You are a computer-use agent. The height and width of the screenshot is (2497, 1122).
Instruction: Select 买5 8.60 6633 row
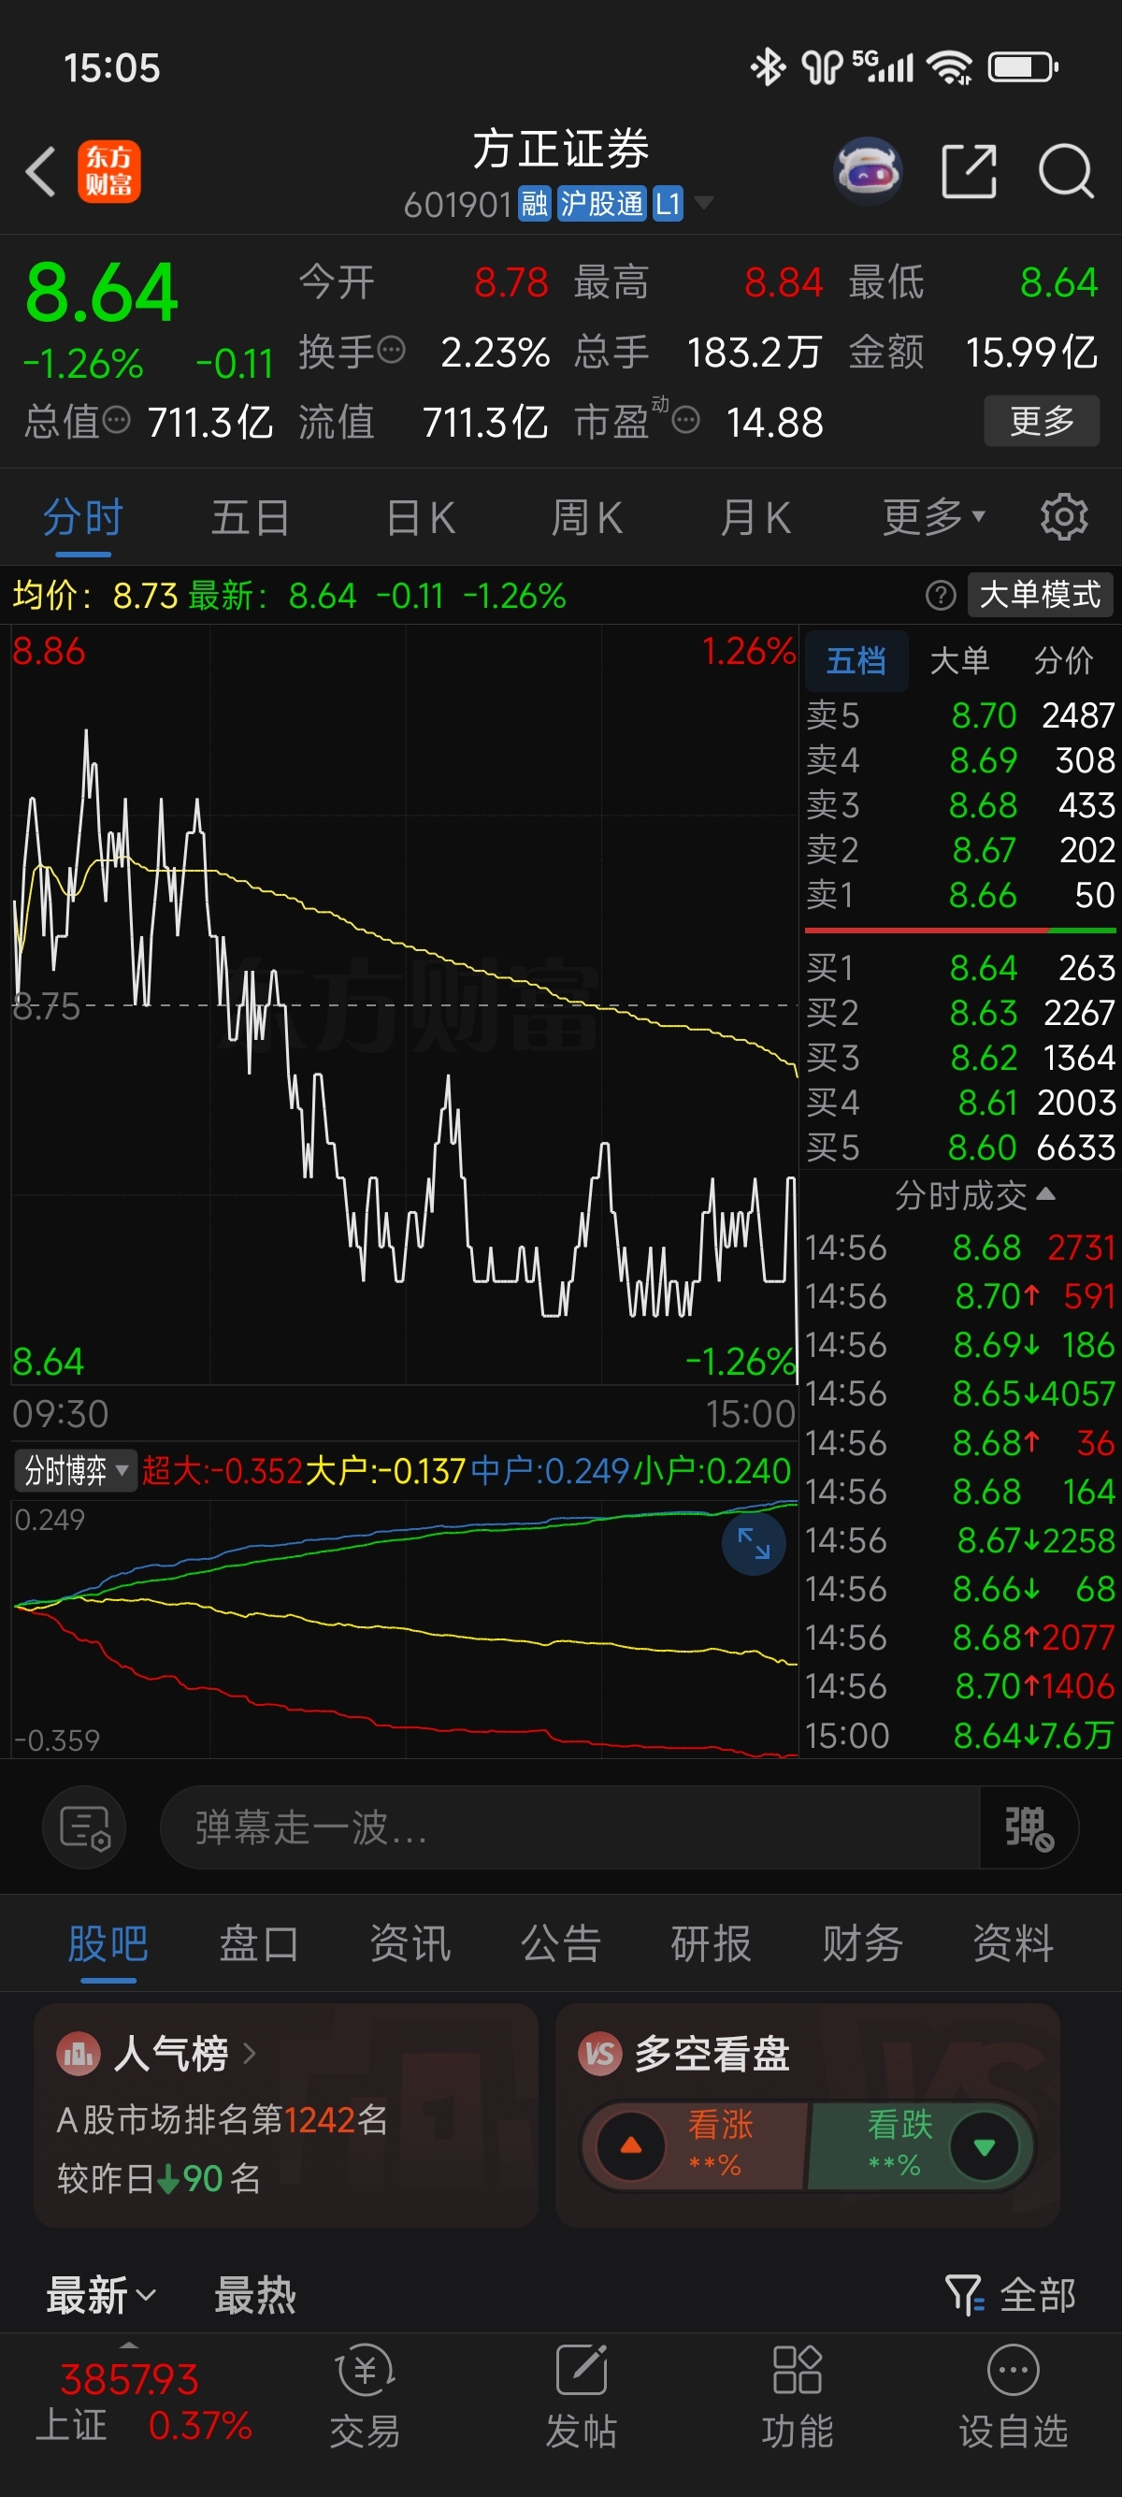point(960,1147)
